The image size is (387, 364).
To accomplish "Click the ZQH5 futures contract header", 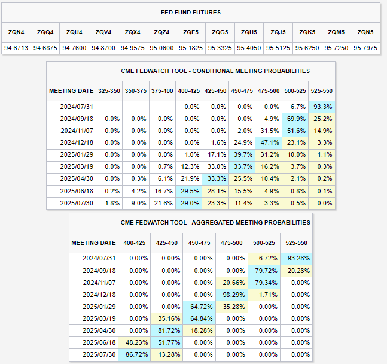I will [249, 32].
